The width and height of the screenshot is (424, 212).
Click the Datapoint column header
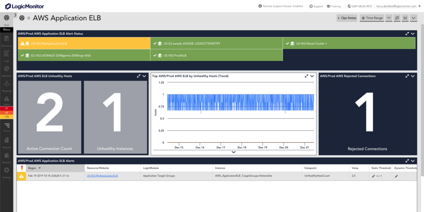(x=325, y=168)
